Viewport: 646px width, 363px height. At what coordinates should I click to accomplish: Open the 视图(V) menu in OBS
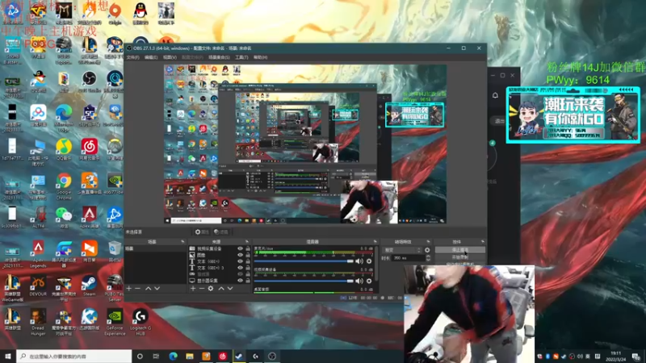tap(170, 57)
